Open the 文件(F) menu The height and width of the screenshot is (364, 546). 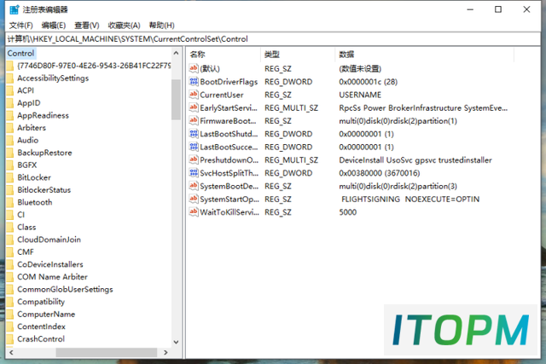pos(20,26)
